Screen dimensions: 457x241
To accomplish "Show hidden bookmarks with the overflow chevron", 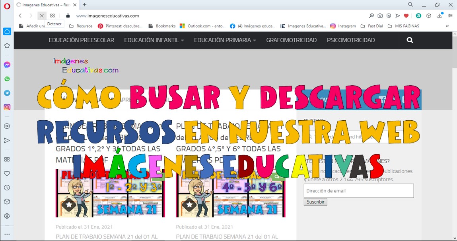I will pos(447,26).
